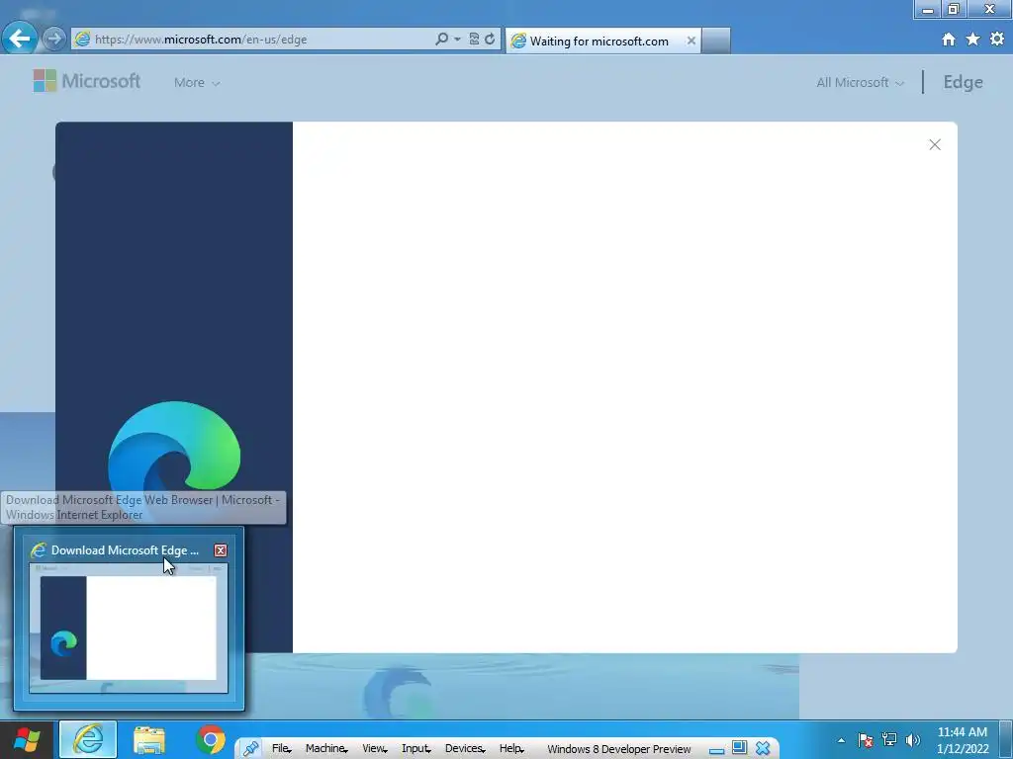The width and height of the screenshot is (1013, 759).
Task: Click the Edge link in page header
Action: tap(963, 82)
